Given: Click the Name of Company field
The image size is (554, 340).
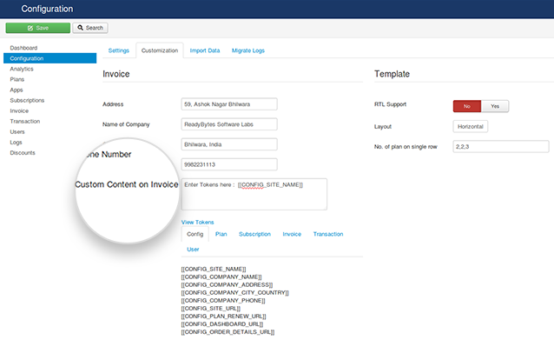Looking at the screenshot, I should coord(229,124).
